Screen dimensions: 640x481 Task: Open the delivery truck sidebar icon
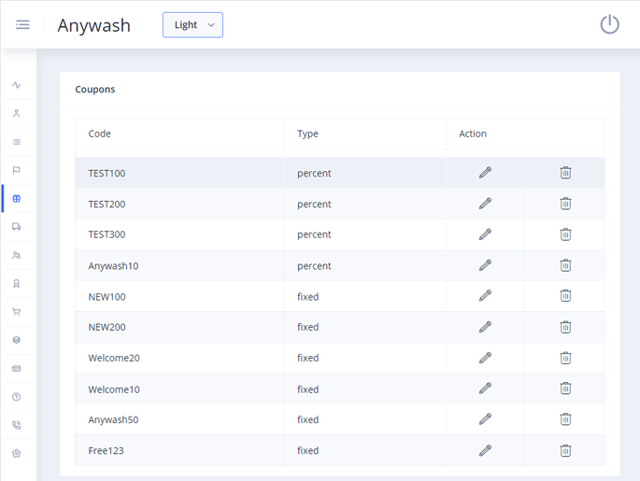pyautogui.click(x=17, y=227)
